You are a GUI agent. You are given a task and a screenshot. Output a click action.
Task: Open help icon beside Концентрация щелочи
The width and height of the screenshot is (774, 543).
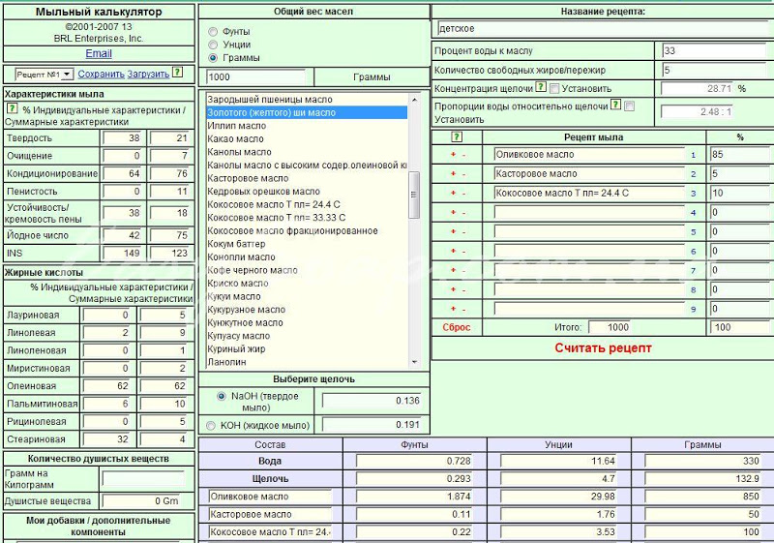[541, 87]
